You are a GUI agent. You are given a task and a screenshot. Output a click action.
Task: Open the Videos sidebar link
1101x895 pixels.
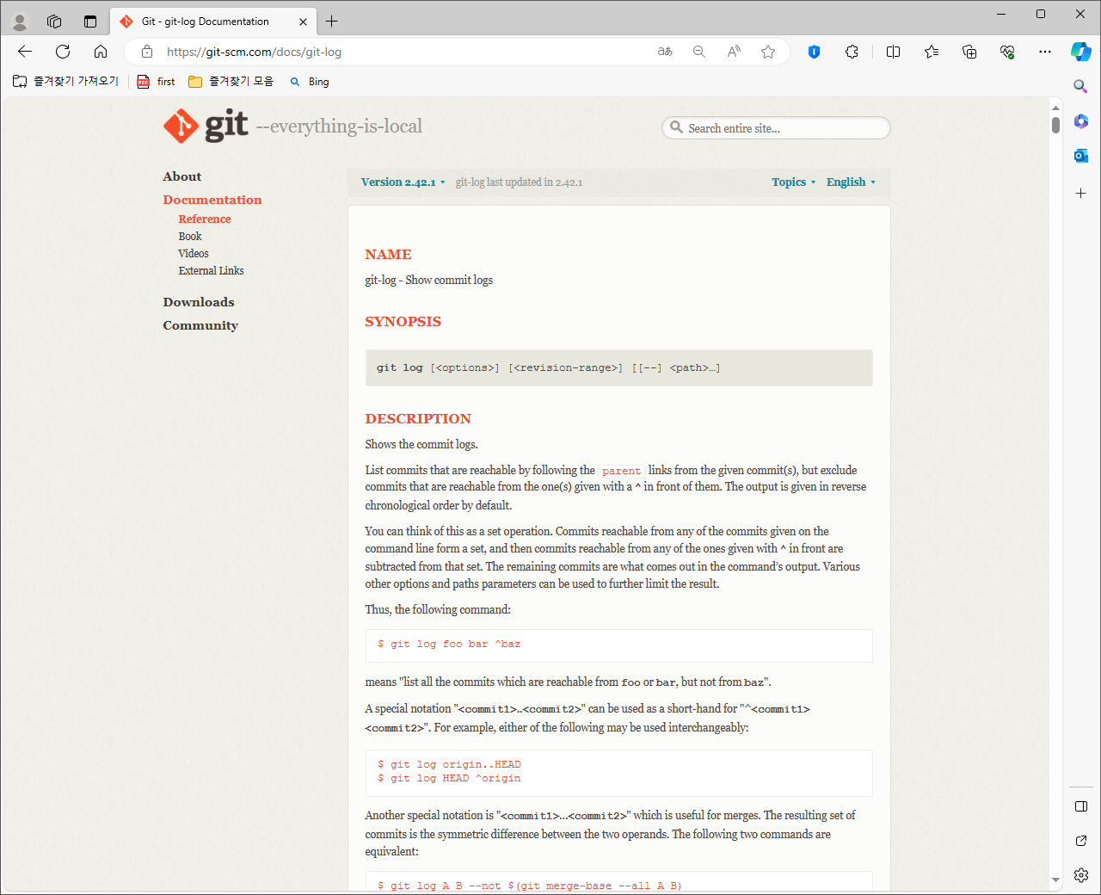(194, 254)
